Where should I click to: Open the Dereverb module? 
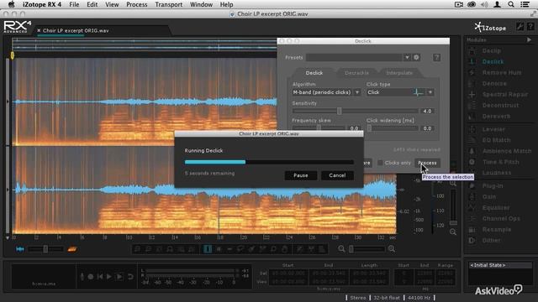tap(496, 117)
